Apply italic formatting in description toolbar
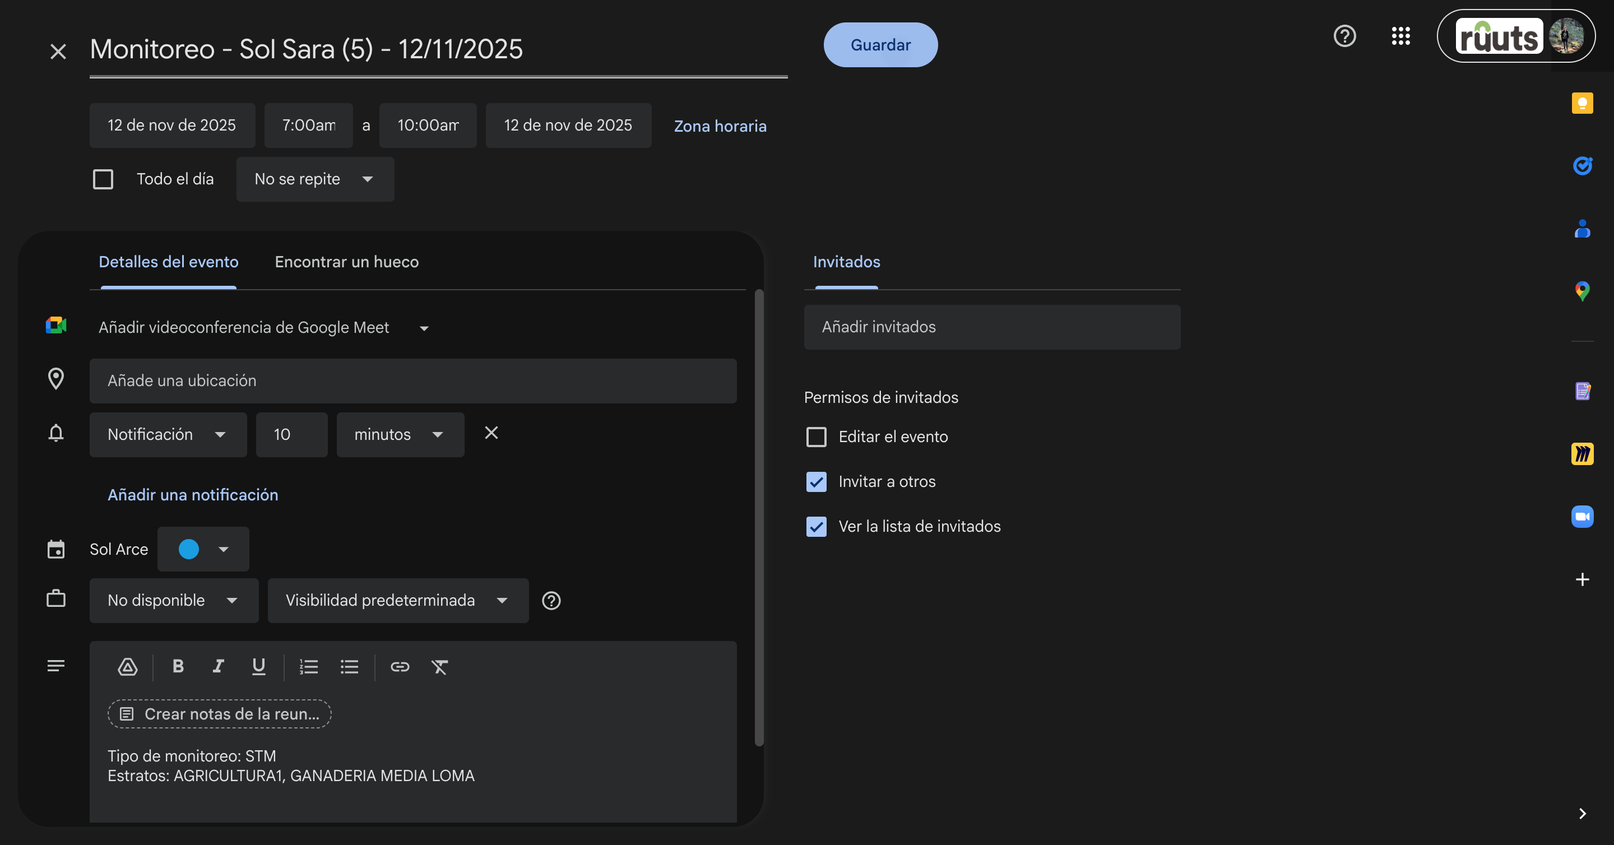The height and width of the screenshot is (845, 1614). [218, 666]
